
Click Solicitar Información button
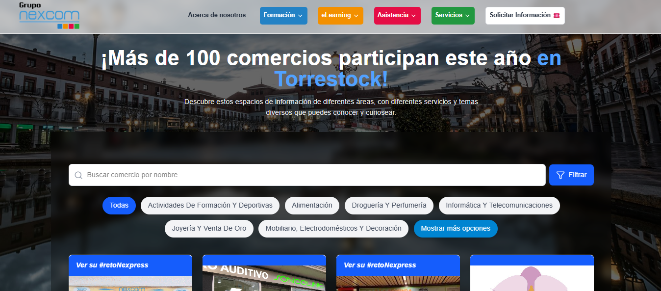[525, 15]
